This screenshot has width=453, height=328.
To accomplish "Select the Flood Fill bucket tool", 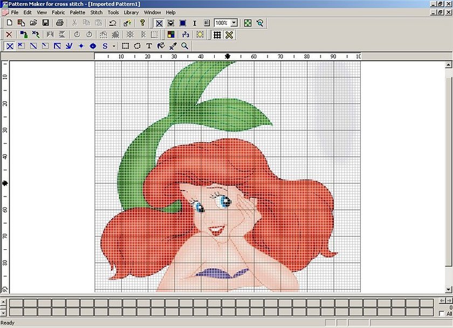I will point(161,46).
